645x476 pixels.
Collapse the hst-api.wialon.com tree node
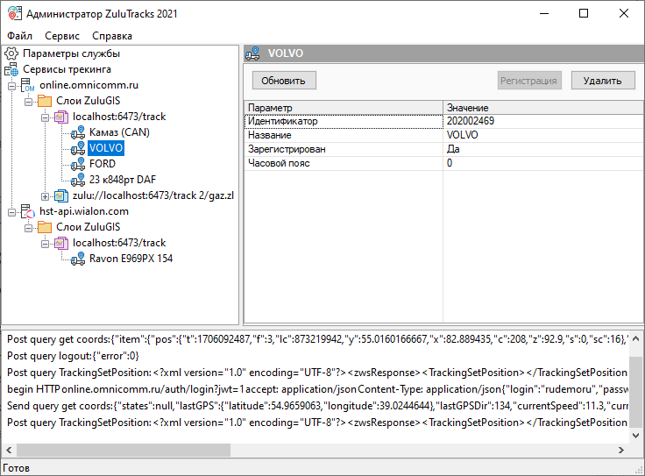(x=12, y=211)
